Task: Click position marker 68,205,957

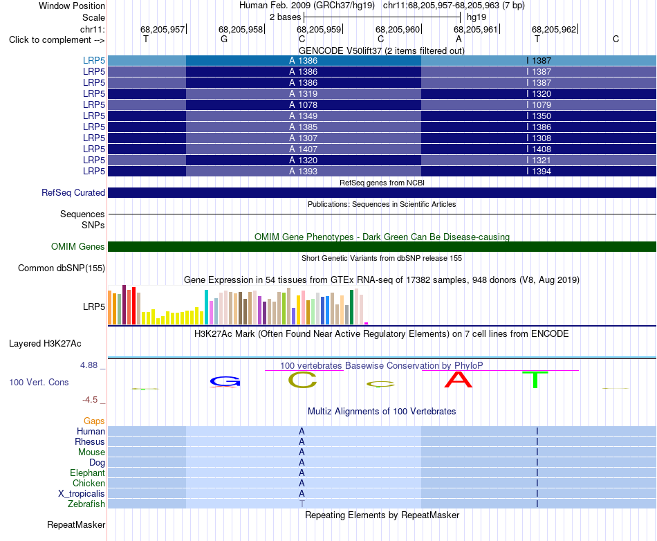Action: [162, 29]
